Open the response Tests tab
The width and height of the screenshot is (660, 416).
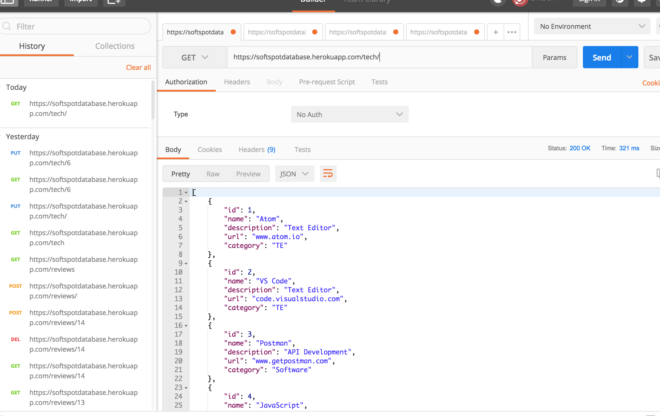[x=303, y=150]
